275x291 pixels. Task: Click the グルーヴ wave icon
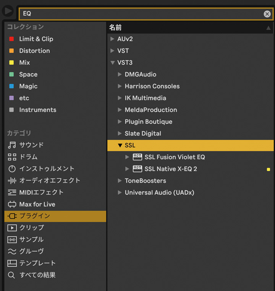click(x=12, y=252)
